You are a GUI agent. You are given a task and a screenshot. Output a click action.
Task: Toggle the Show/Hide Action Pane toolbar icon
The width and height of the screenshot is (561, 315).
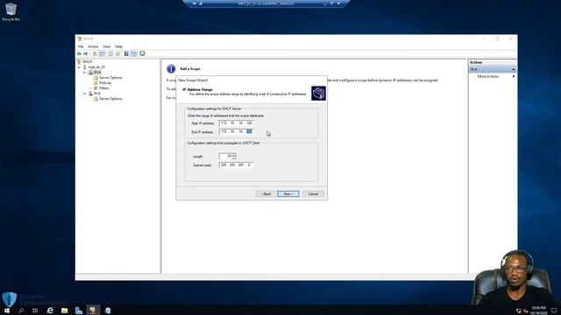pyautogui.click(x=133, y=53)
